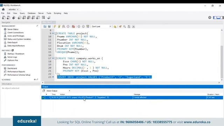Execute statement under cursor icon

coord(59,27)
